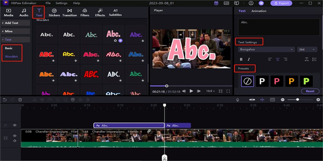
Task: Open the Transition panel
Action: click(x=69, y=12)
